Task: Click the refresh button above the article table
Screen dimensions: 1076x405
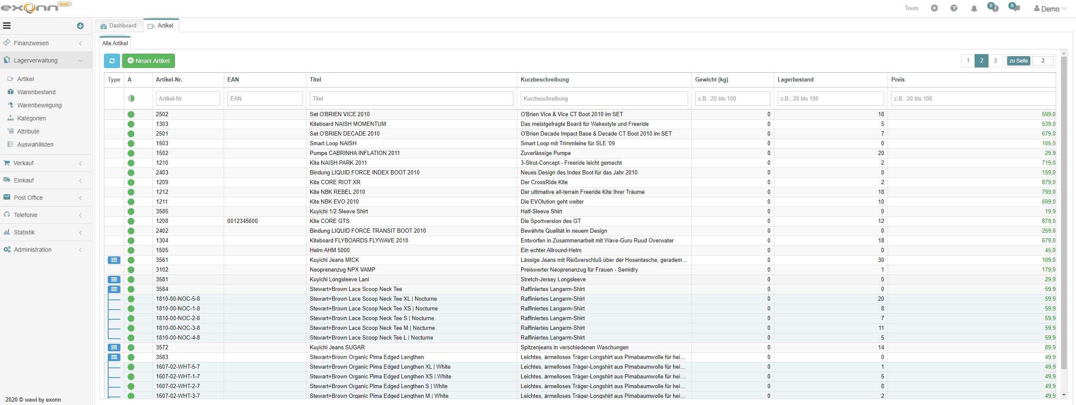Action: coord(112,61)
